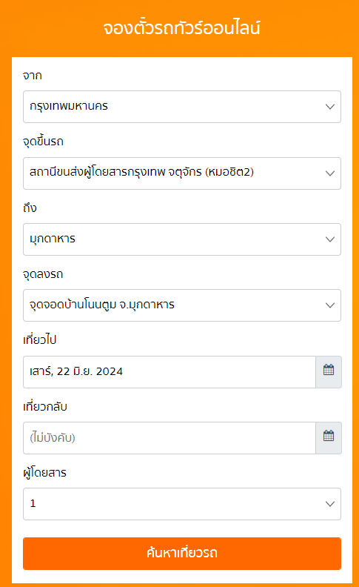Open drop-off list showing จุดจอดบ้านโนนตูม

click(182, 305)
